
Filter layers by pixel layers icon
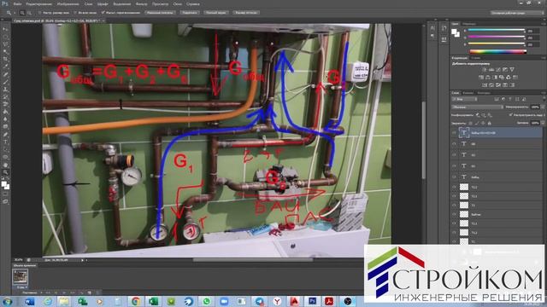[x=497, y=99]
